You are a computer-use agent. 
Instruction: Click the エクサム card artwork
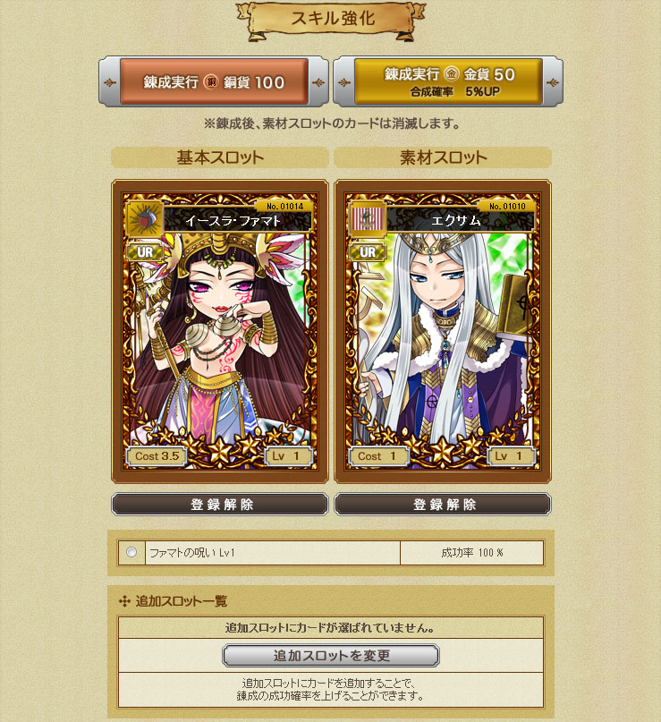[443, 331]
